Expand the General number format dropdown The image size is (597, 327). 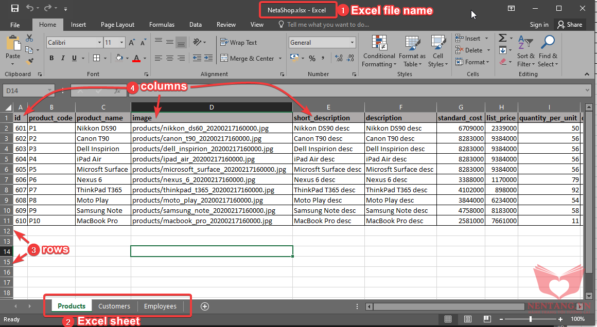click(352, 43)
